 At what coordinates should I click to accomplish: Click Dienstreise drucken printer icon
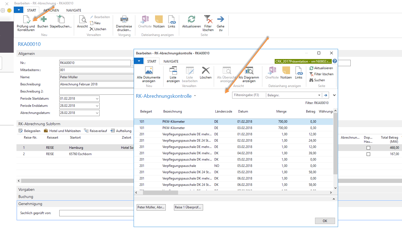pos(124,20)
